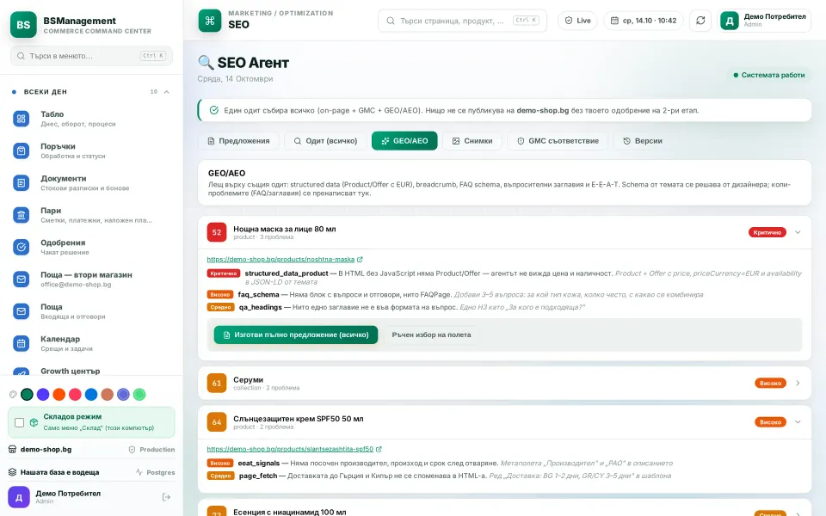Click score badge 64 for Слънцезащитен крем

click(217, 422)
